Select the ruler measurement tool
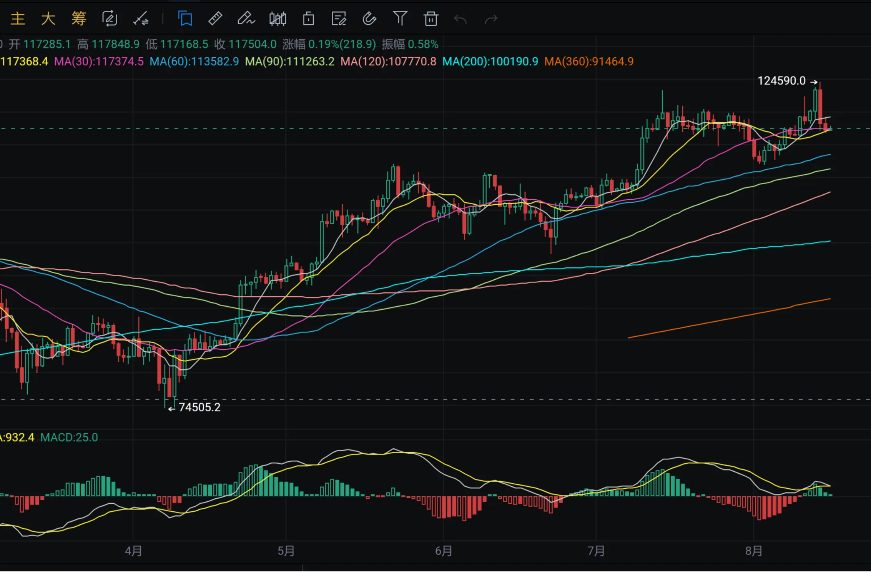This screenshot has height=581, width=871. (x=215, y=18)
